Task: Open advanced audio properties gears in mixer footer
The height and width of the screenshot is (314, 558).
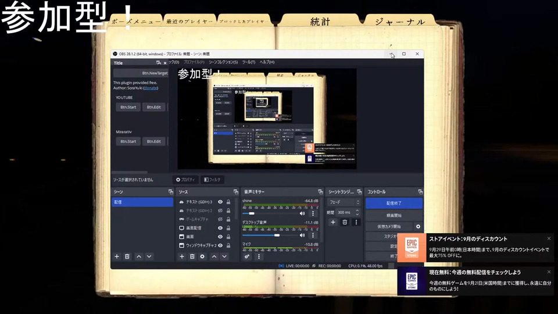Action: [x=247, y=256]
